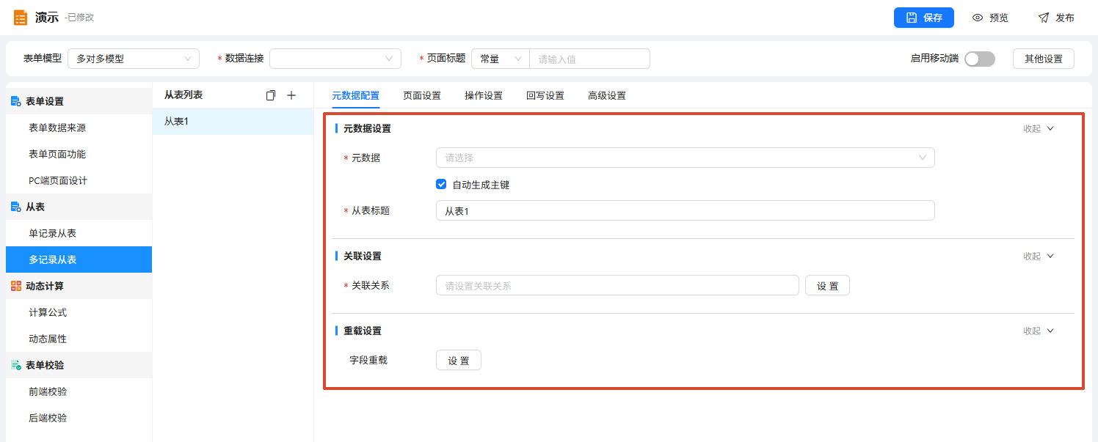The image size is (1098, 442).
Task: Click the orange form app logo icon
Action: pos(21,18)
